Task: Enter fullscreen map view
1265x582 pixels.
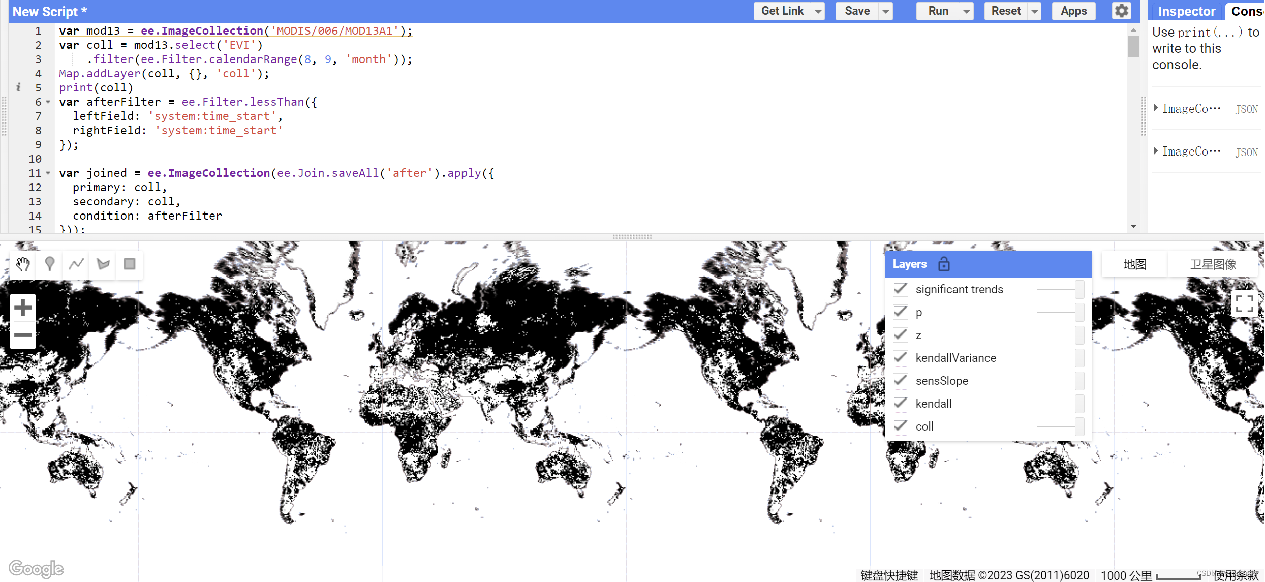Action: [1245, 303]
